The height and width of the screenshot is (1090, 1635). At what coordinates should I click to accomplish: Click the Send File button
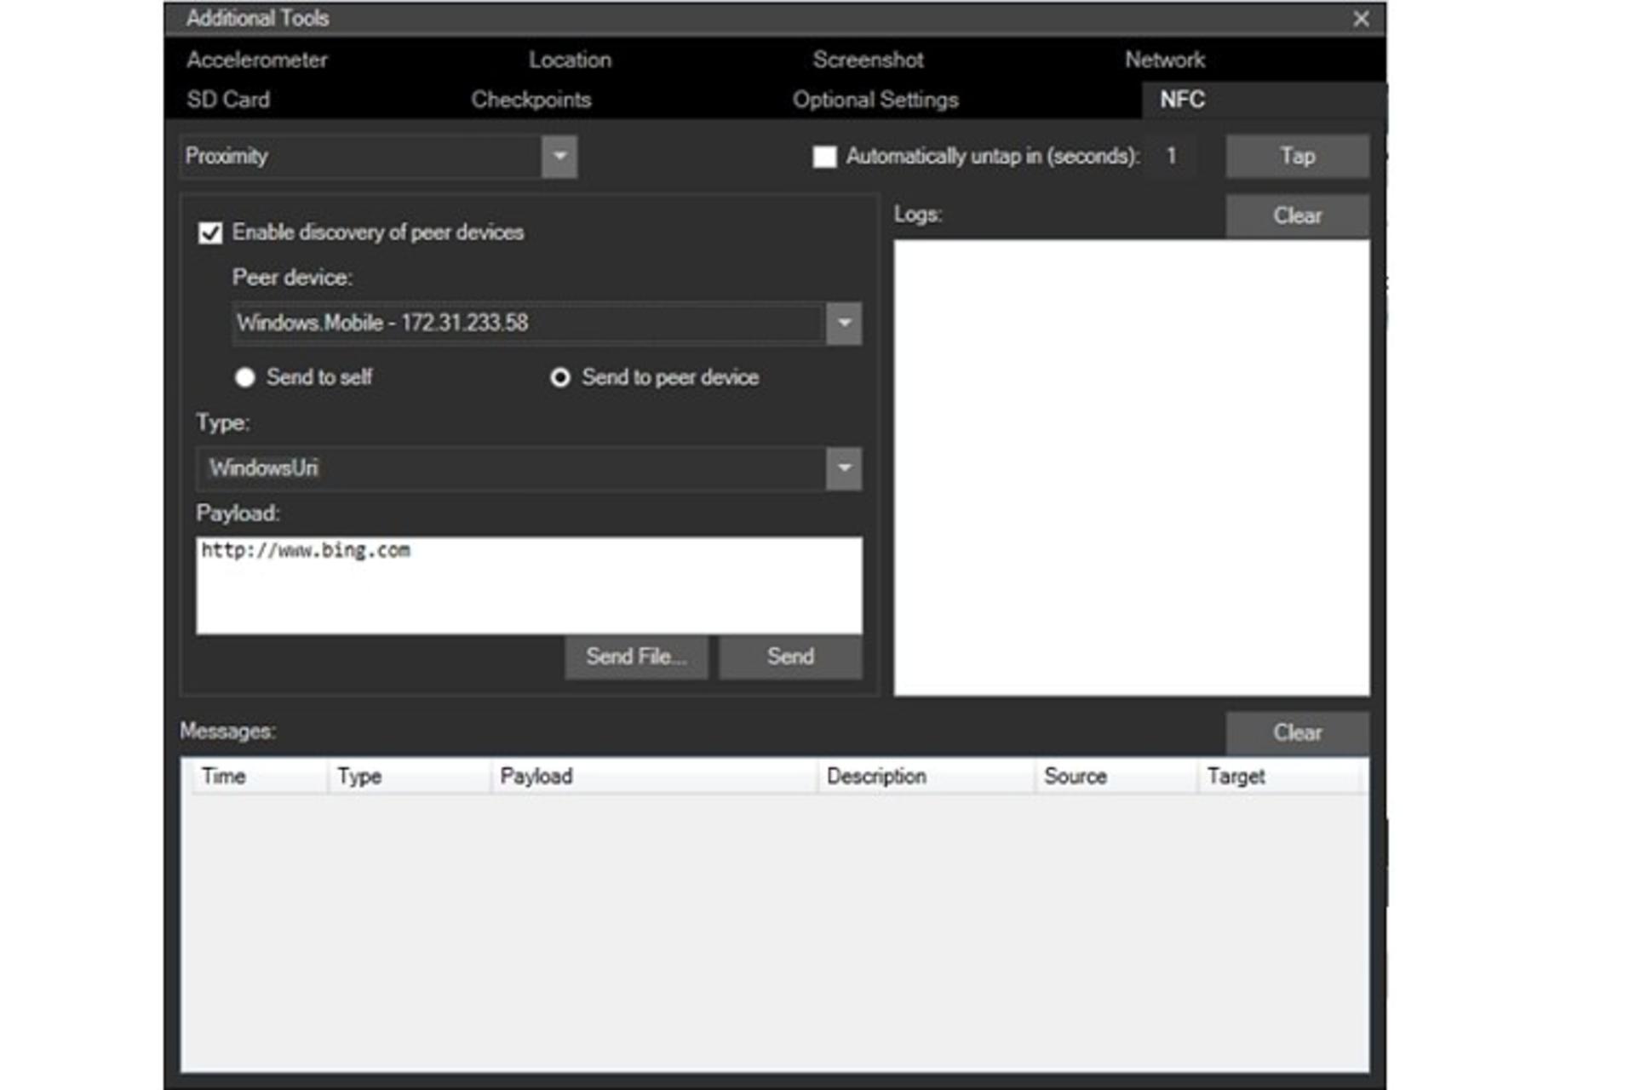point(636,657)
